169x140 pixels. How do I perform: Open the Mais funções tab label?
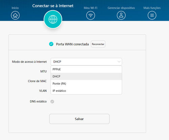tap(152, 8)
